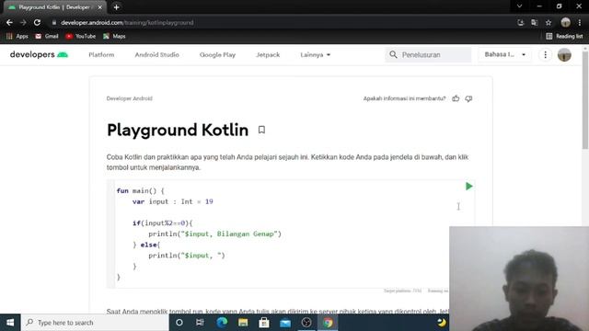Focus the Penelusuran search field
This screenshot has height=331, width=589.
428,55
